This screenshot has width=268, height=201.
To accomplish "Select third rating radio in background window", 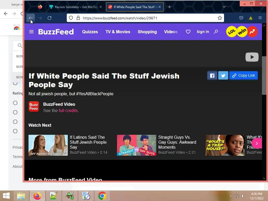I will (x=15, y=122).
